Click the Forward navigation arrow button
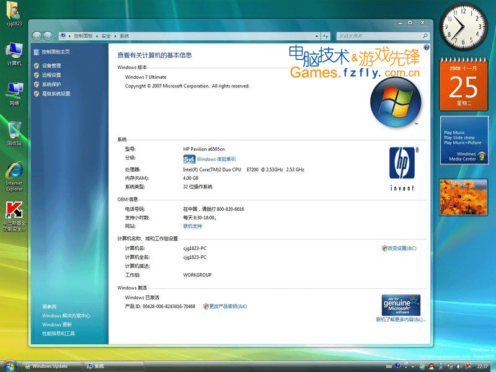Image resolution: width=496 pixels, height=372 pixels. pos(48,36)
